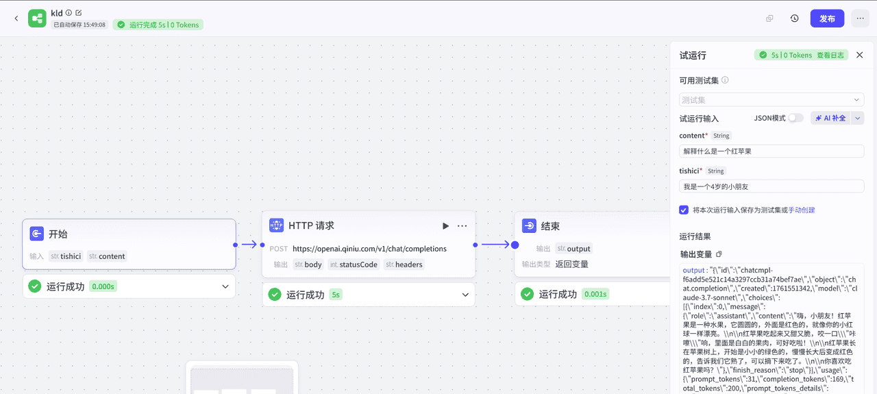
Task: Click the duplicate icon left of history
Action: (769, 19)
